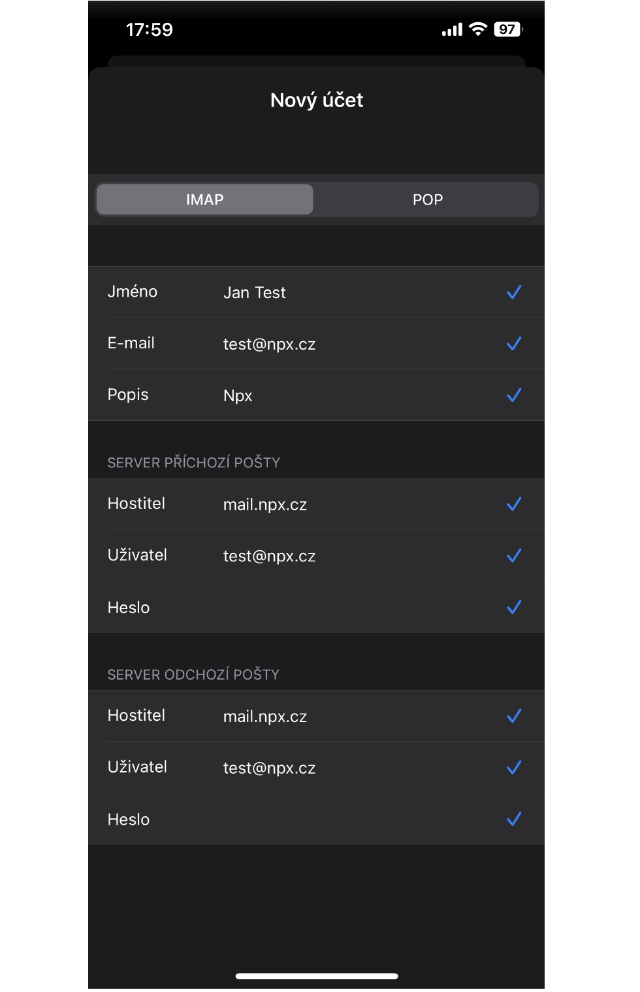Tap the checkmark beside outgoing Hostitel
The height and width of the screenshot is (992, 640).
point(514,716)
